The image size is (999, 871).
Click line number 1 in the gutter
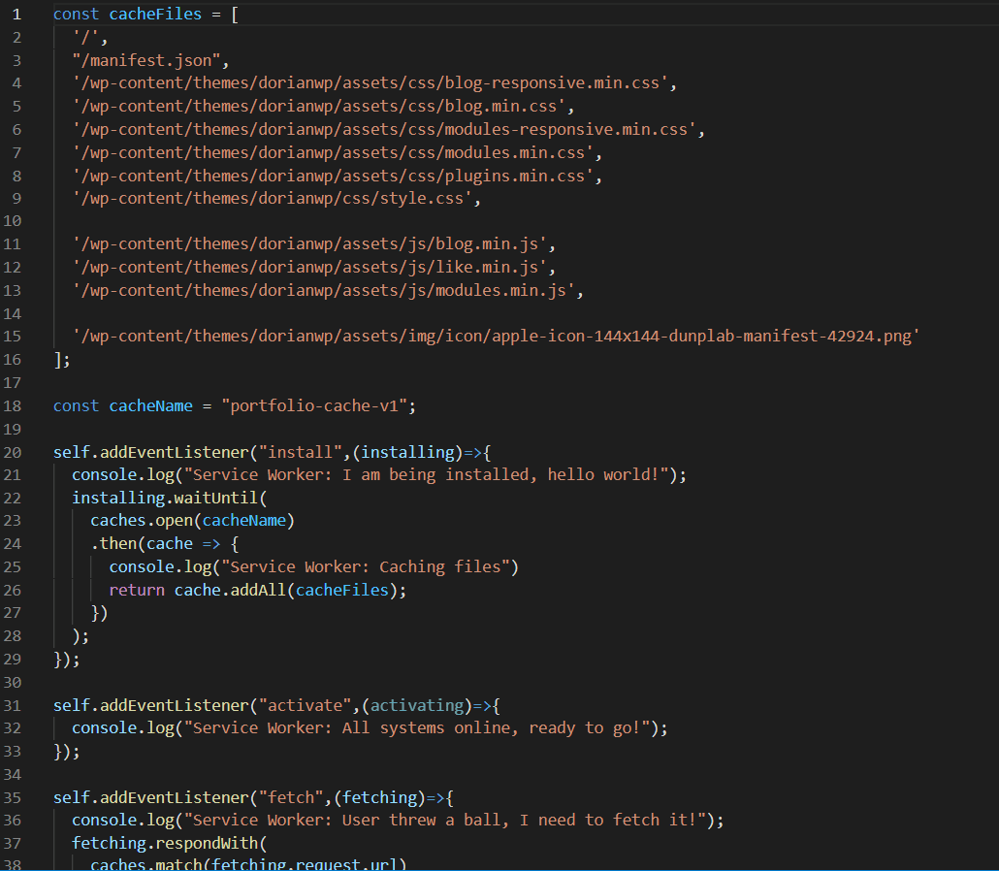[x=16, y=14]
